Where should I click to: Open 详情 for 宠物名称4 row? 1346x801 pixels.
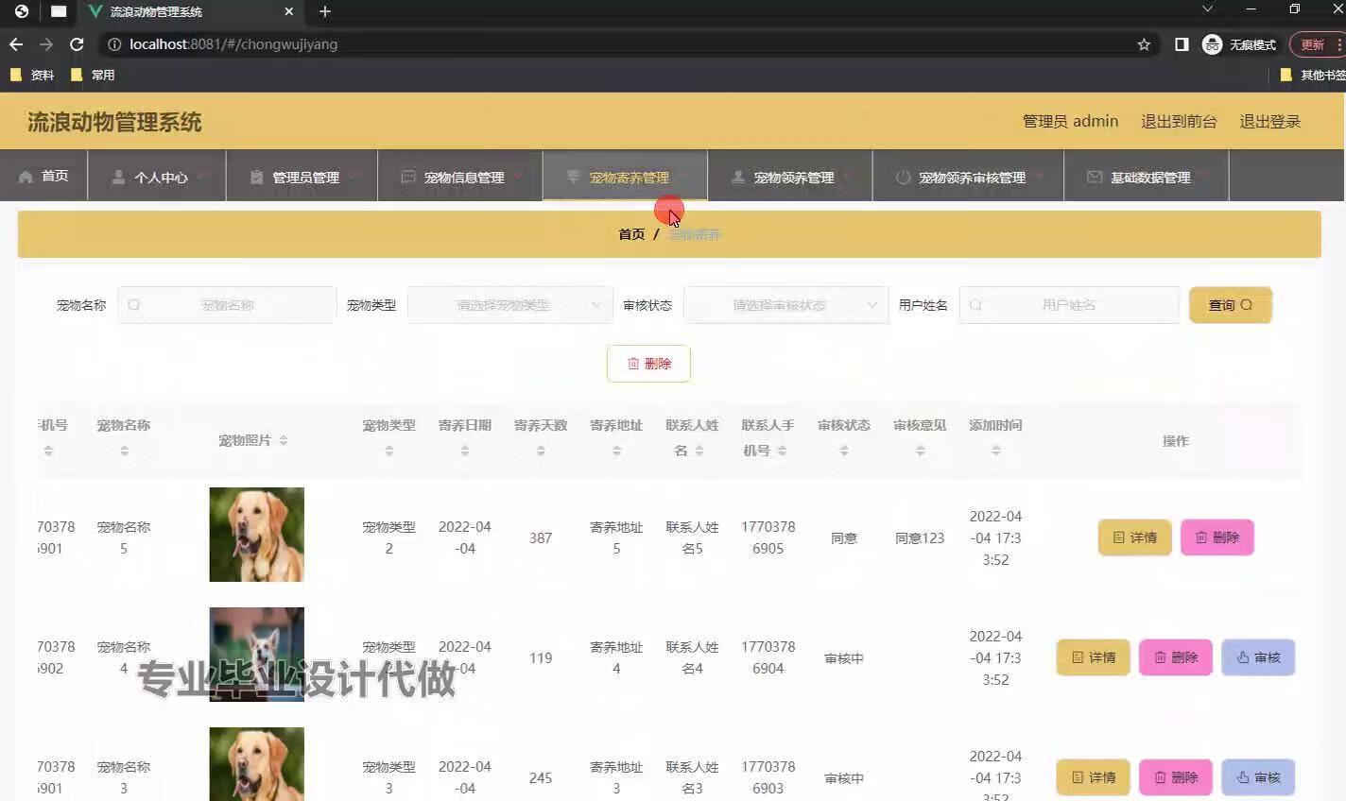click(x=1093, y=657)
